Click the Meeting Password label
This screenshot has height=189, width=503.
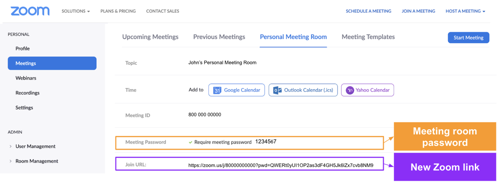(146, 142)
